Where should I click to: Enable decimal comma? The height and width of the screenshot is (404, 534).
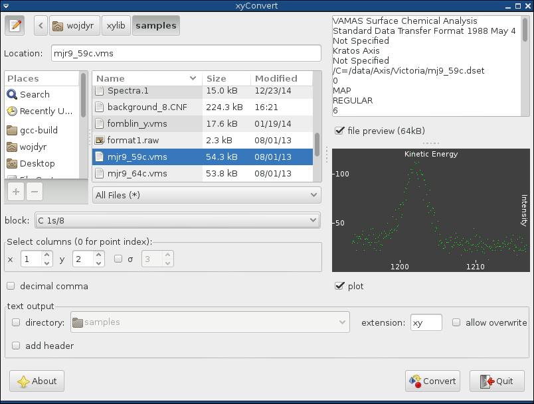(x=11, y=285)
